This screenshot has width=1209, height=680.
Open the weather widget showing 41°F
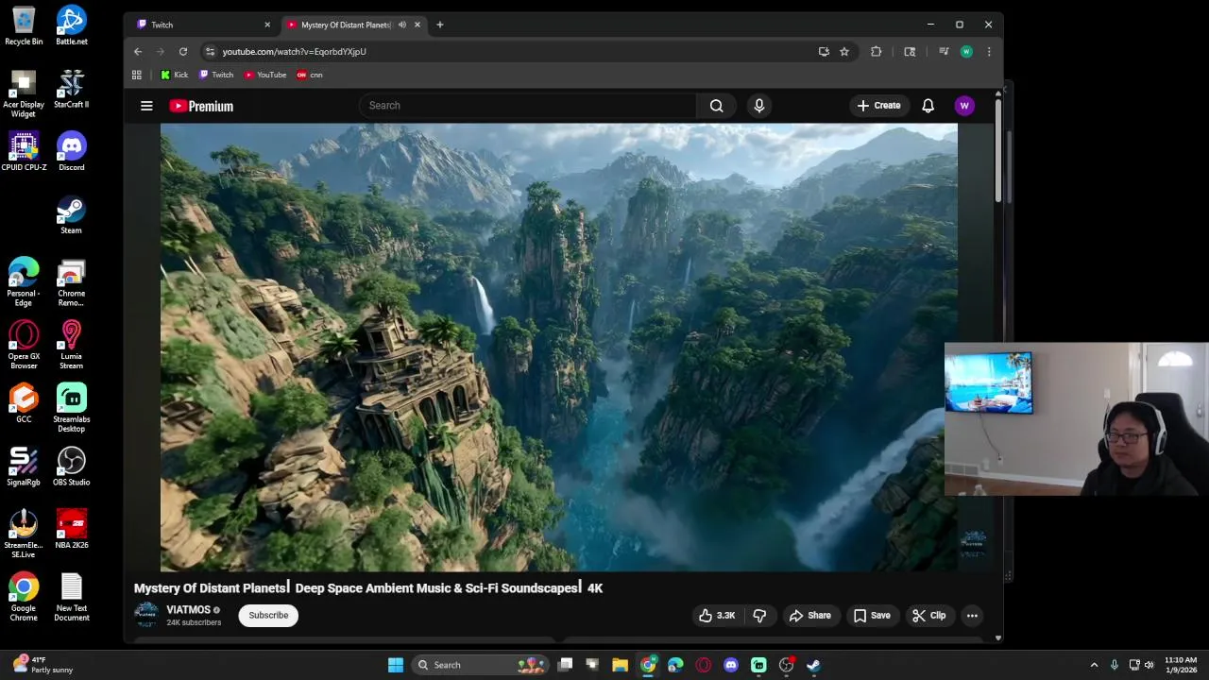(x=43, y=665)
